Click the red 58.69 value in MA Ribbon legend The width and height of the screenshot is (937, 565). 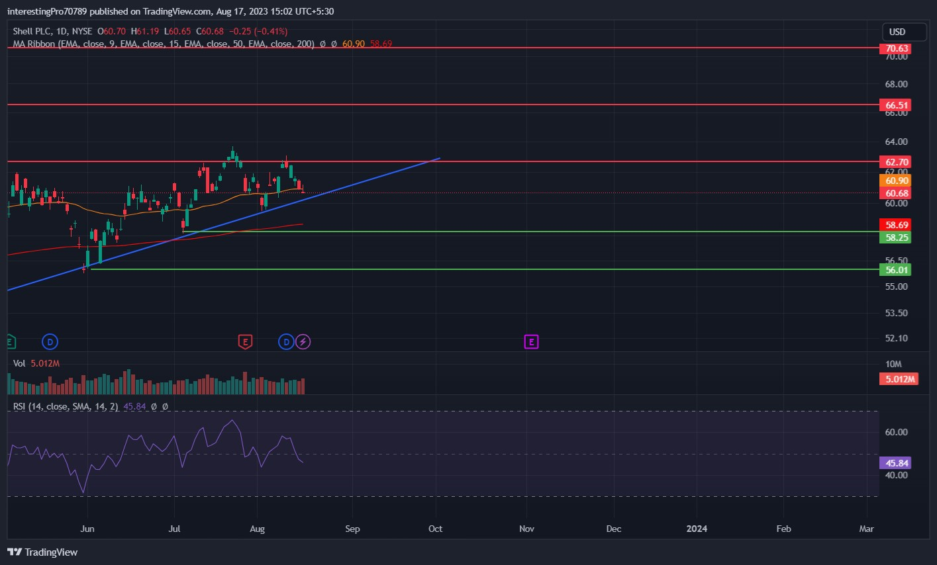click(381, 44)
